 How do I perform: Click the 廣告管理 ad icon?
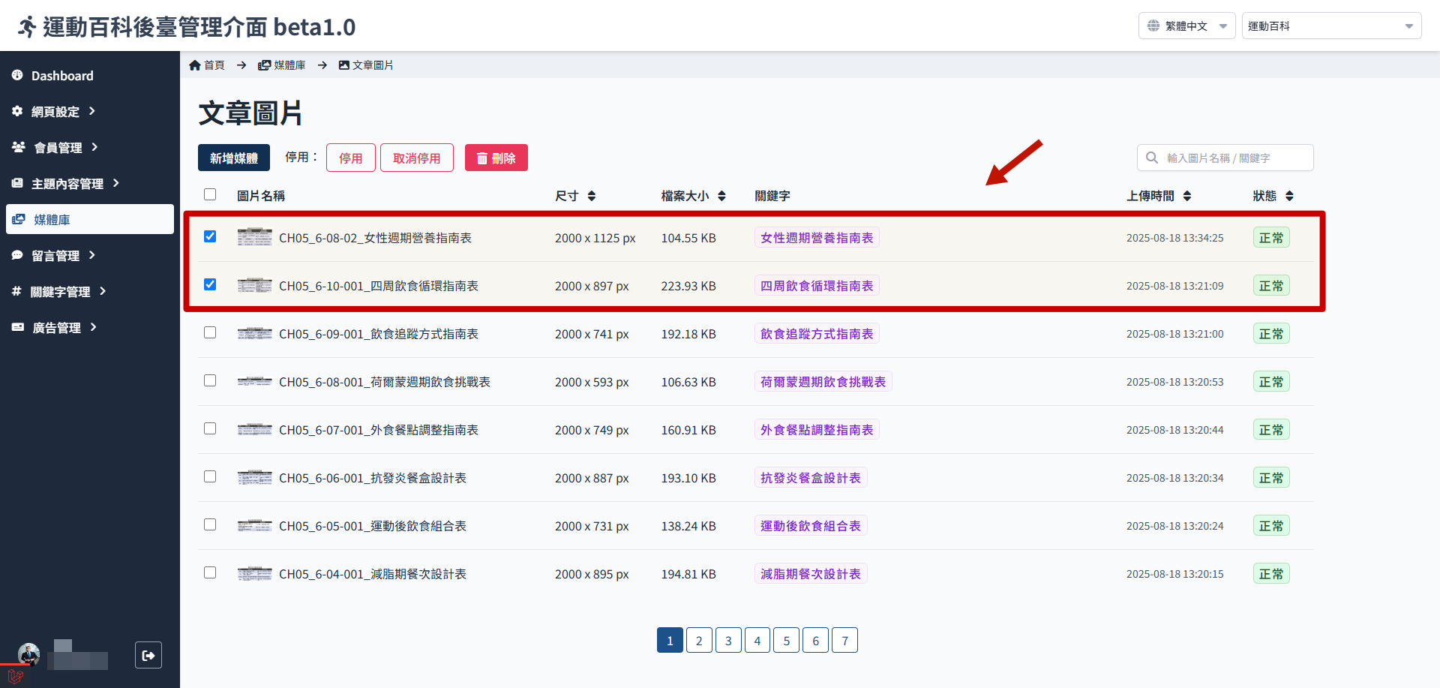(18, 327)
